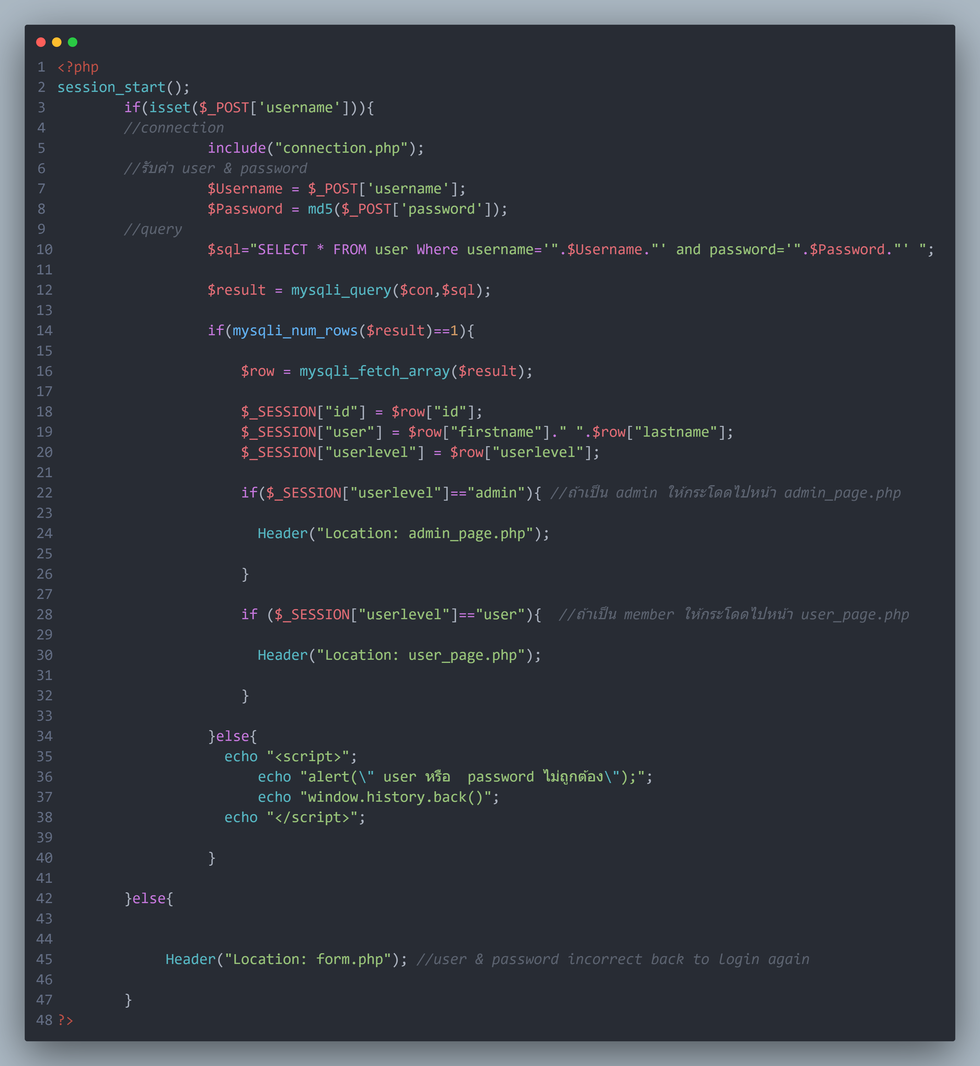Click the comment mentioning user_page.php
The height and width of the screenshot is (1066, 980).
click(734, 614)
